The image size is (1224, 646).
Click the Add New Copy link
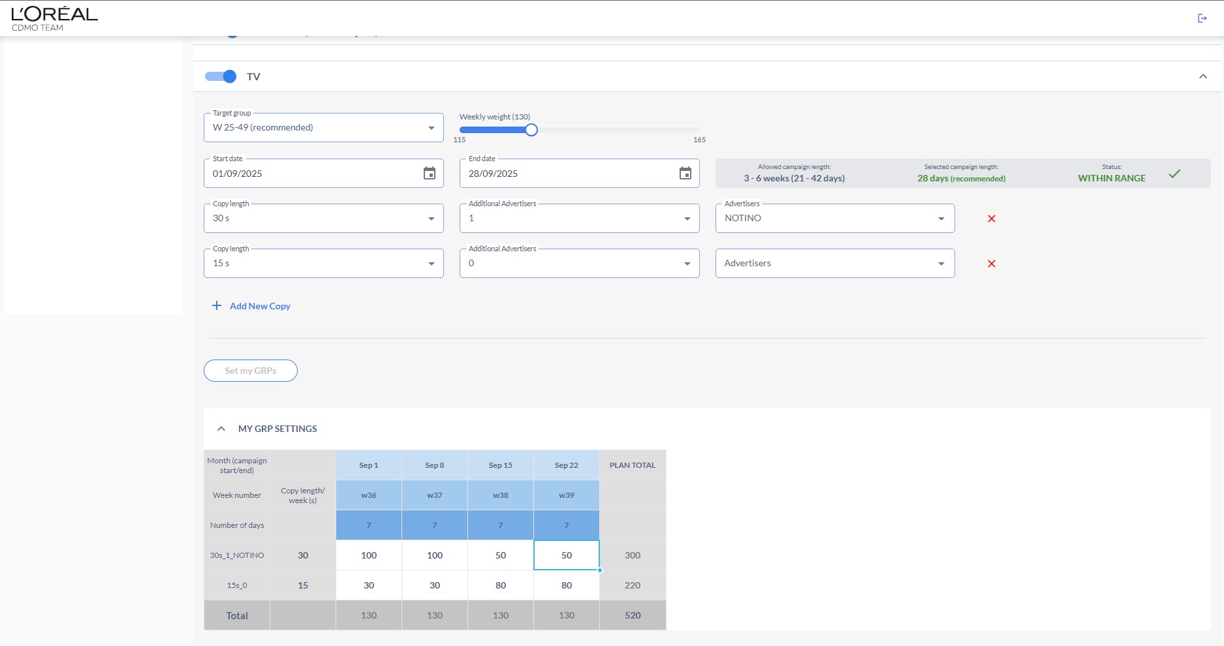click(260, 306)
